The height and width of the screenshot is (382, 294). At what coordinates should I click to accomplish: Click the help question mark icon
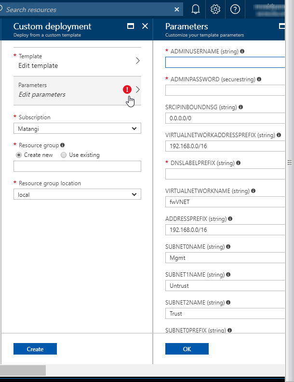pyautogui.click(x=235, y=9)
